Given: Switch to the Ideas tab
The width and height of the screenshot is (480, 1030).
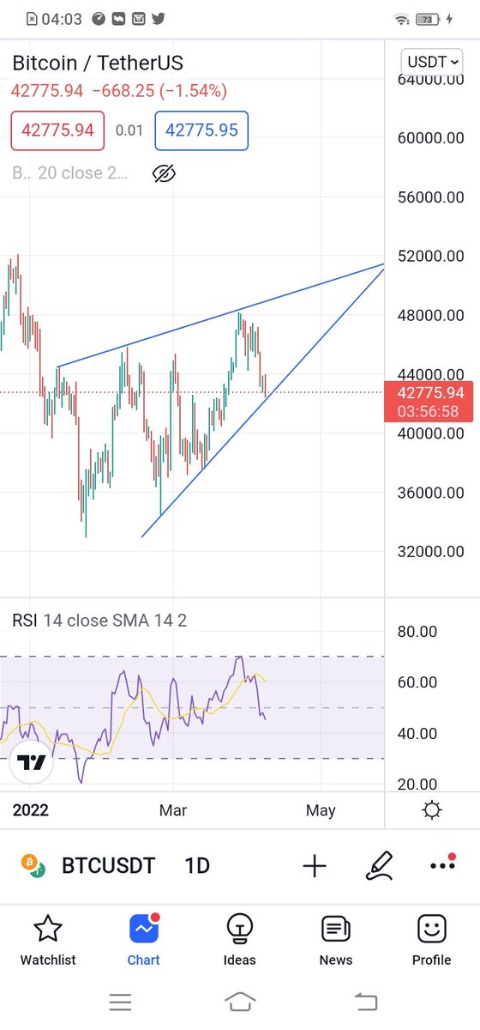Looking at the screenshot, I should 239,940.
